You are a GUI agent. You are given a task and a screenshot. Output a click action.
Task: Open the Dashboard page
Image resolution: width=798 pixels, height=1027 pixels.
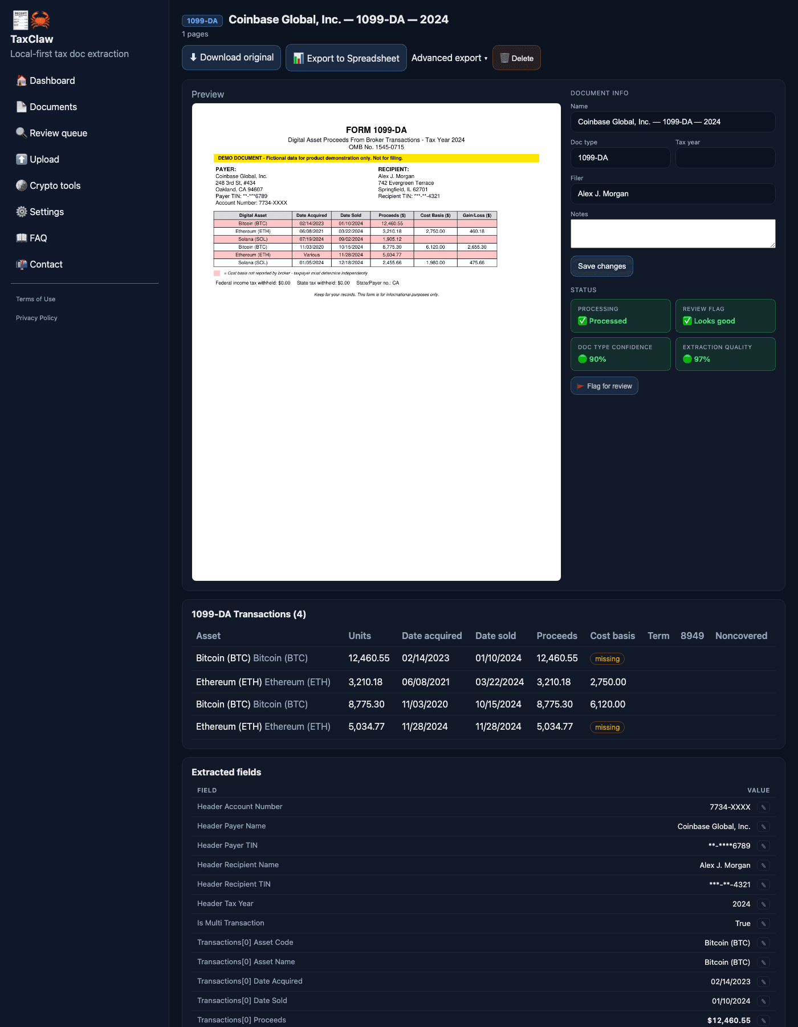point(46,80)
